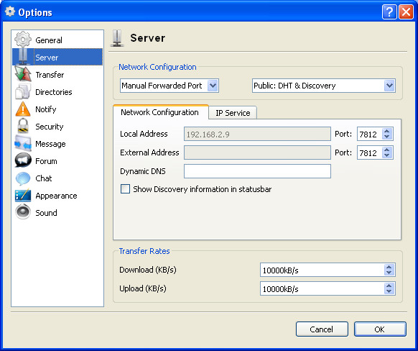Decrease the Download rate value

[389, 273]
